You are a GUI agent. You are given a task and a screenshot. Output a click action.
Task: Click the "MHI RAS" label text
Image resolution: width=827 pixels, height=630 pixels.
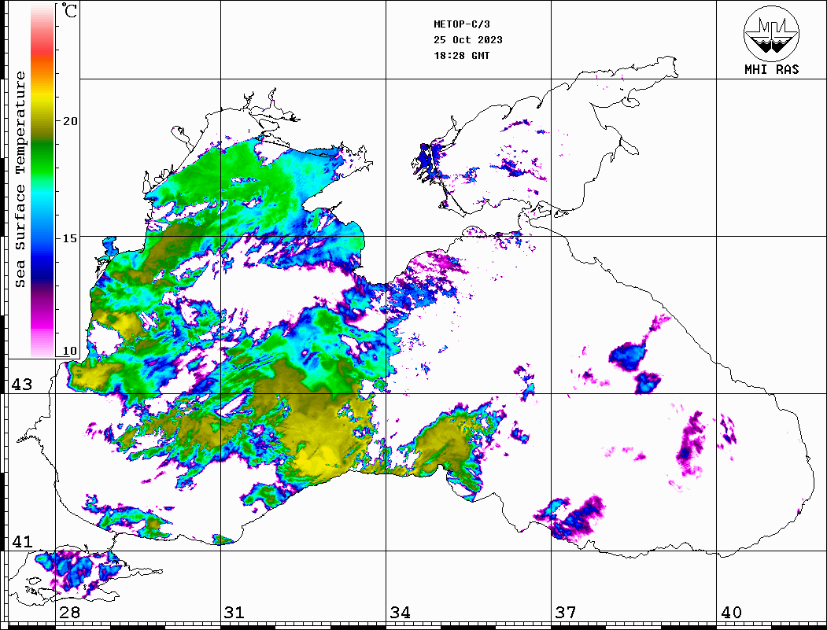click(772, 69)
